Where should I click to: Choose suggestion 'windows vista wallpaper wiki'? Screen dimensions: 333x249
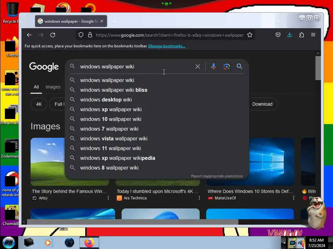tap(157, 139)
